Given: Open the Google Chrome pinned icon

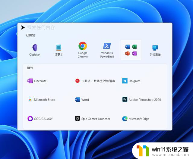Looking at the screenshot, I should coord(83,46).
